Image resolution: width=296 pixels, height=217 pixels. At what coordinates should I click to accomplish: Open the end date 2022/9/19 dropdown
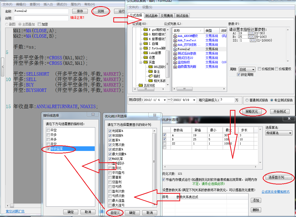click(194, 100)
